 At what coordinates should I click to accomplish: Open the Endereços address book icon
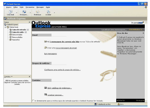[x=38, y=12]
